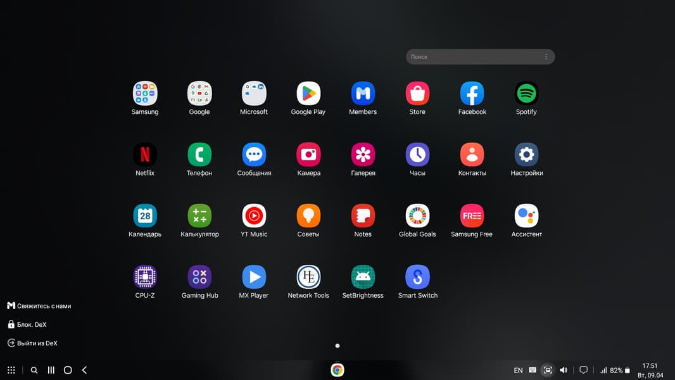Click the battery 82% status indicator
675x380 pixels.
(x=620, y=370)
